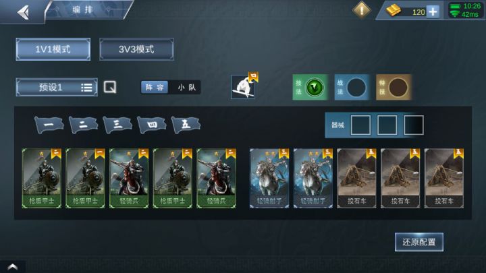
Task: Select the first 轻骑射手 unit card
Action: [x=269, y=178]
